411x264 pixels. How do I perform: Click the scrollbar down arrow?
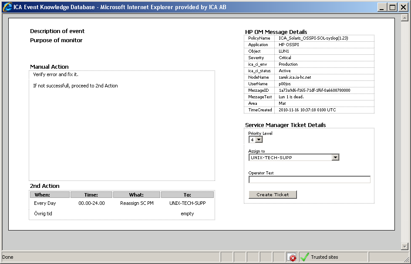click(404, 246)
